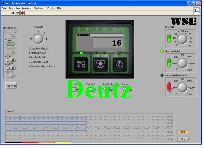The width and height of the screenshot is (204, 148).
Task: Toggle the 12V/14V voltage switch
Action: click(11, 68)
